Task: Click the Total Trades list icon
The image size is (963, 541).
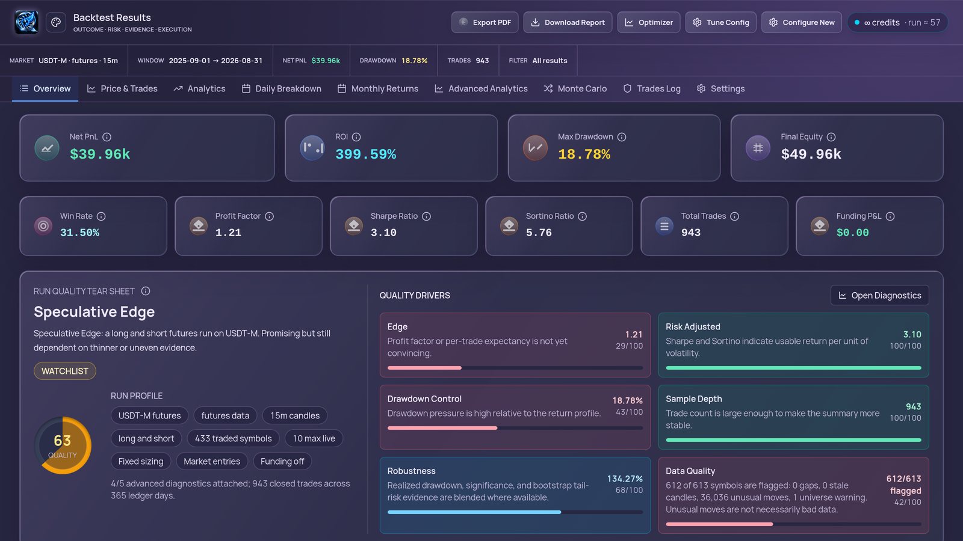Action: tap(664, 226)
